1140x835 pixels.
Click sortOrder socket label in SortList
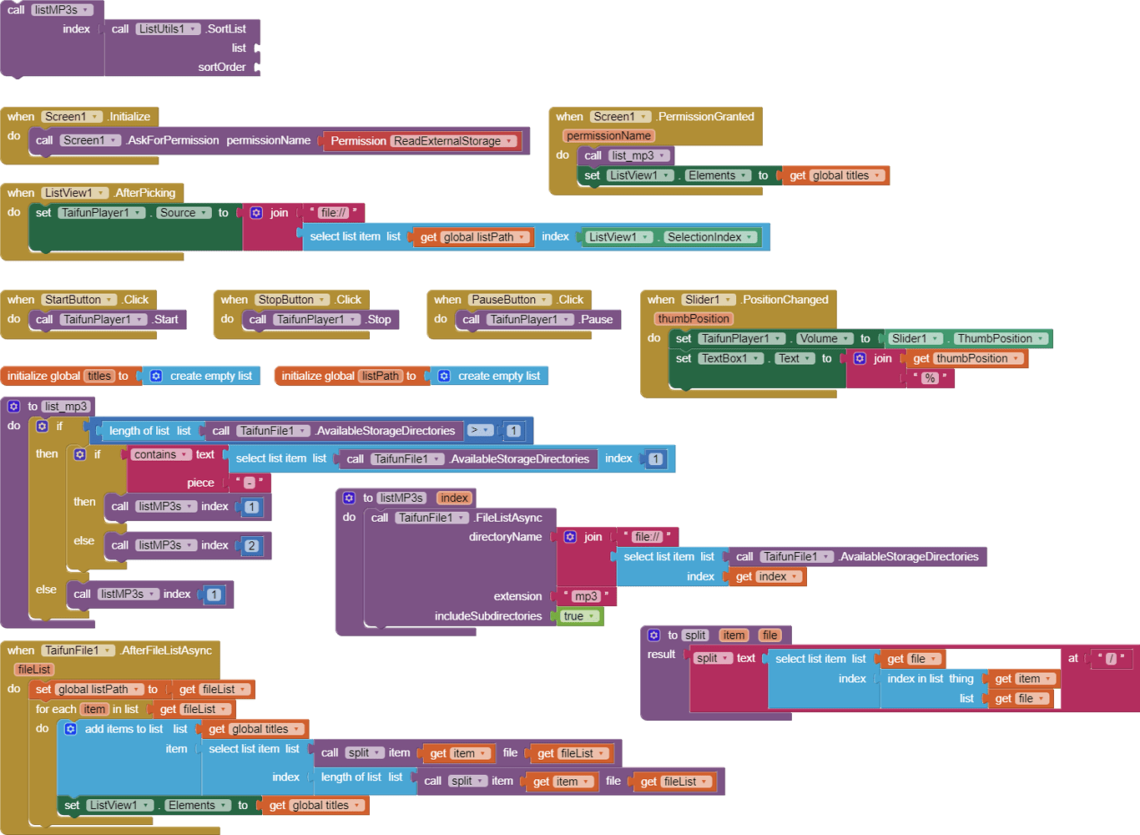(222, 68)
